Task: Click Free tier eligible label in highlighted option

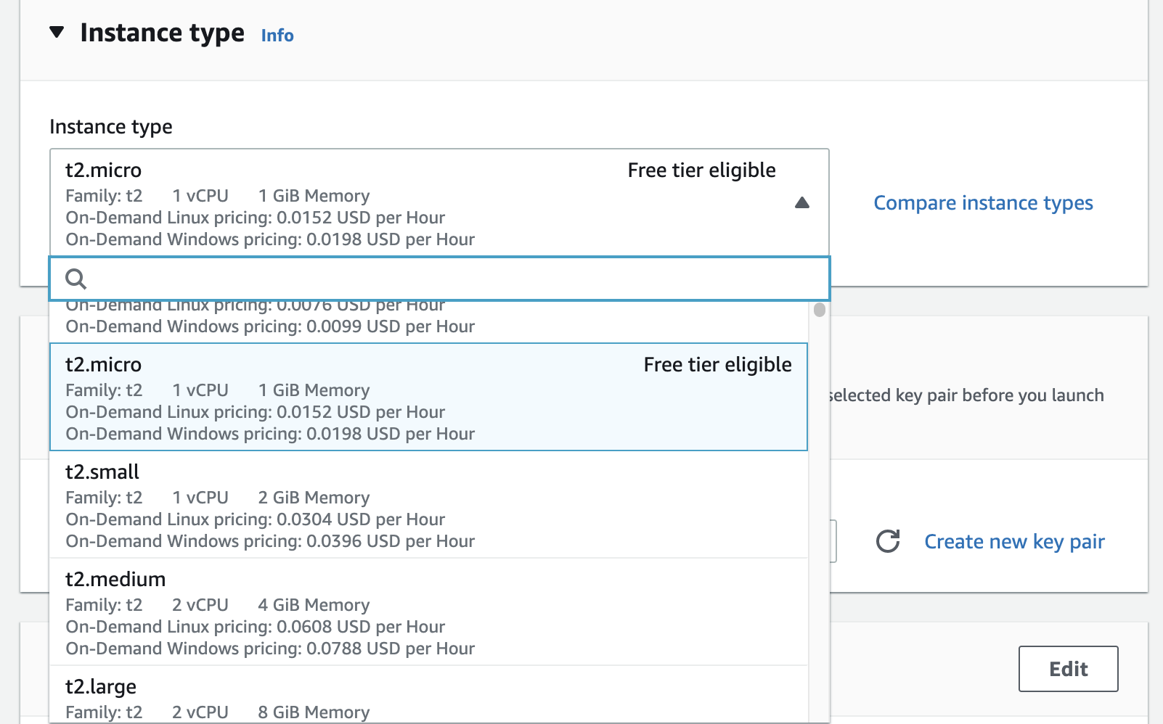Action: [x=717, y=365]
